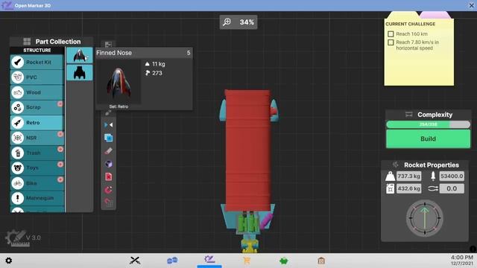Open the purple design editor tab
Viewport: 477px width, 268px height.
[x=209, y=260]
